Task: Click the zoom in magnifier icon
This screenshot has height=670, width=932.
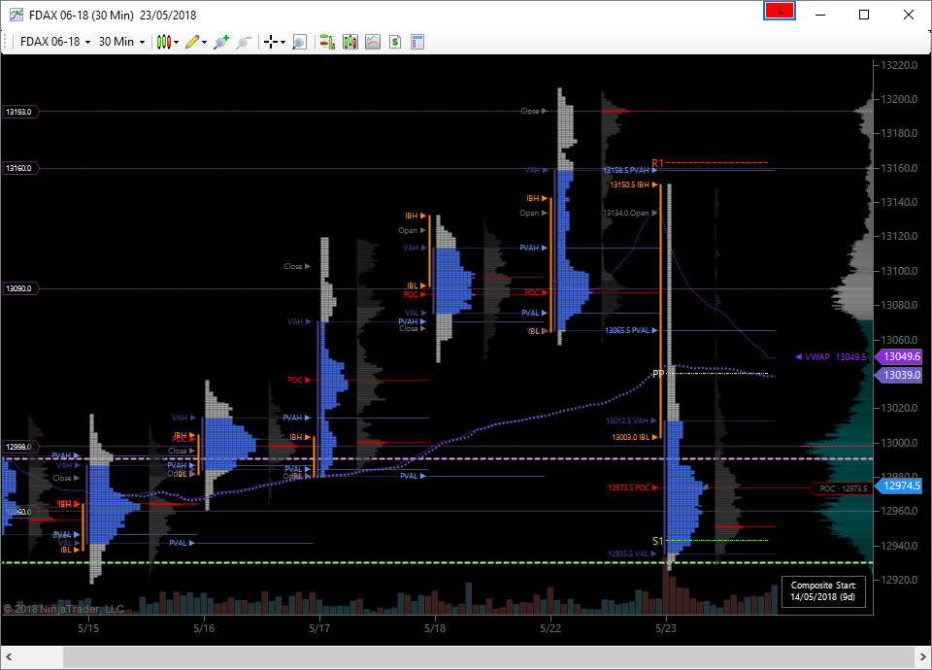Action: [221, 42]
